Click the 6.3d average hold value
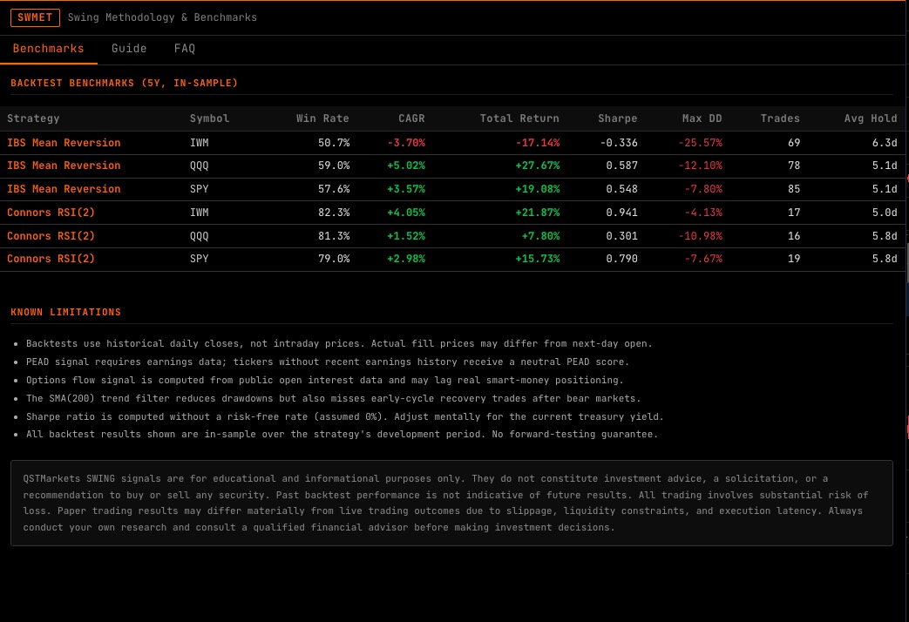Viewport: 909px width, 622px height. coord(885,143)
